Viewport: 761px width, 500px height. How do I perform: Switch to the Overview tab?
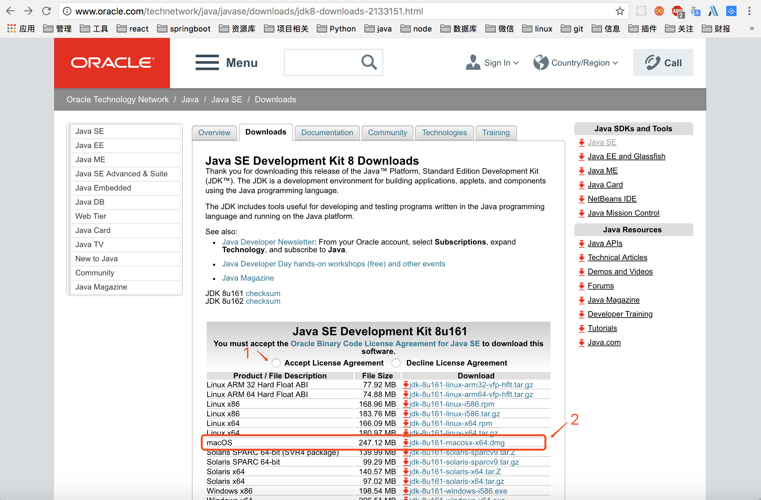point(214,133)
